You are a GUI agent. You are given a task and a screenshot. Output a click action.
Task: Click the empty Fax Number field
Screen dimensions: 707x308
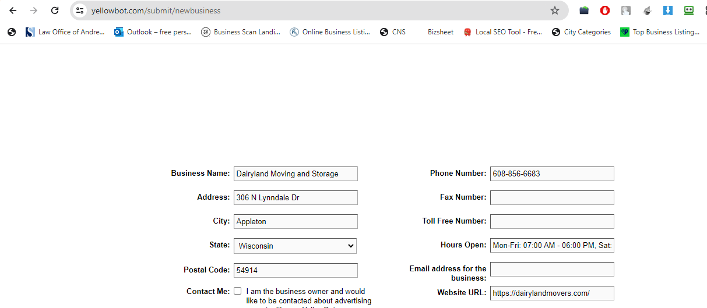coord(552,197)
